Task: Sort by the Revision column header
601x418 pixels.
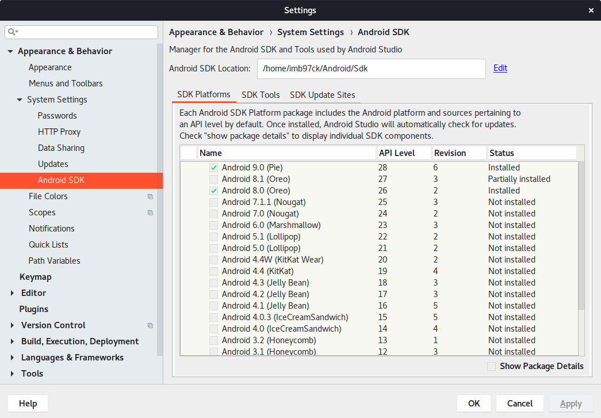Action: (x=459, y=153)
